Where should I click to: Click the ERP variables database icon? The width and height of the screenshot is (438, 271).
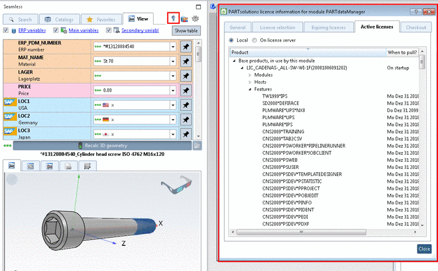click(13, 30)
